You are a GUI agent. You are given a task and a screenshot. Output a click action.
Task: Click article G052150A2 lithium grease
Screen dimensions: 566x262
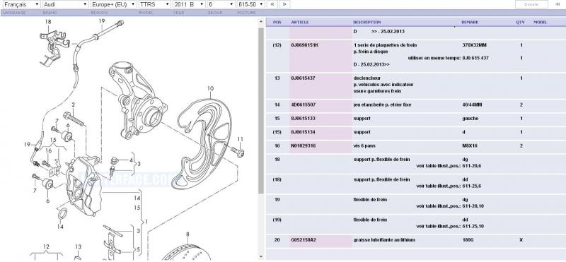[x=304, y=240]
